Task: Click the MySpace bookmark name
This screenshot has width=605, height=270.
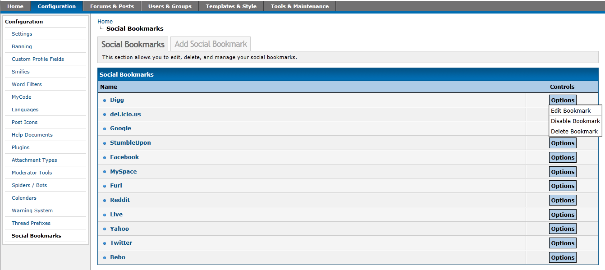Action: coord(123,172)
